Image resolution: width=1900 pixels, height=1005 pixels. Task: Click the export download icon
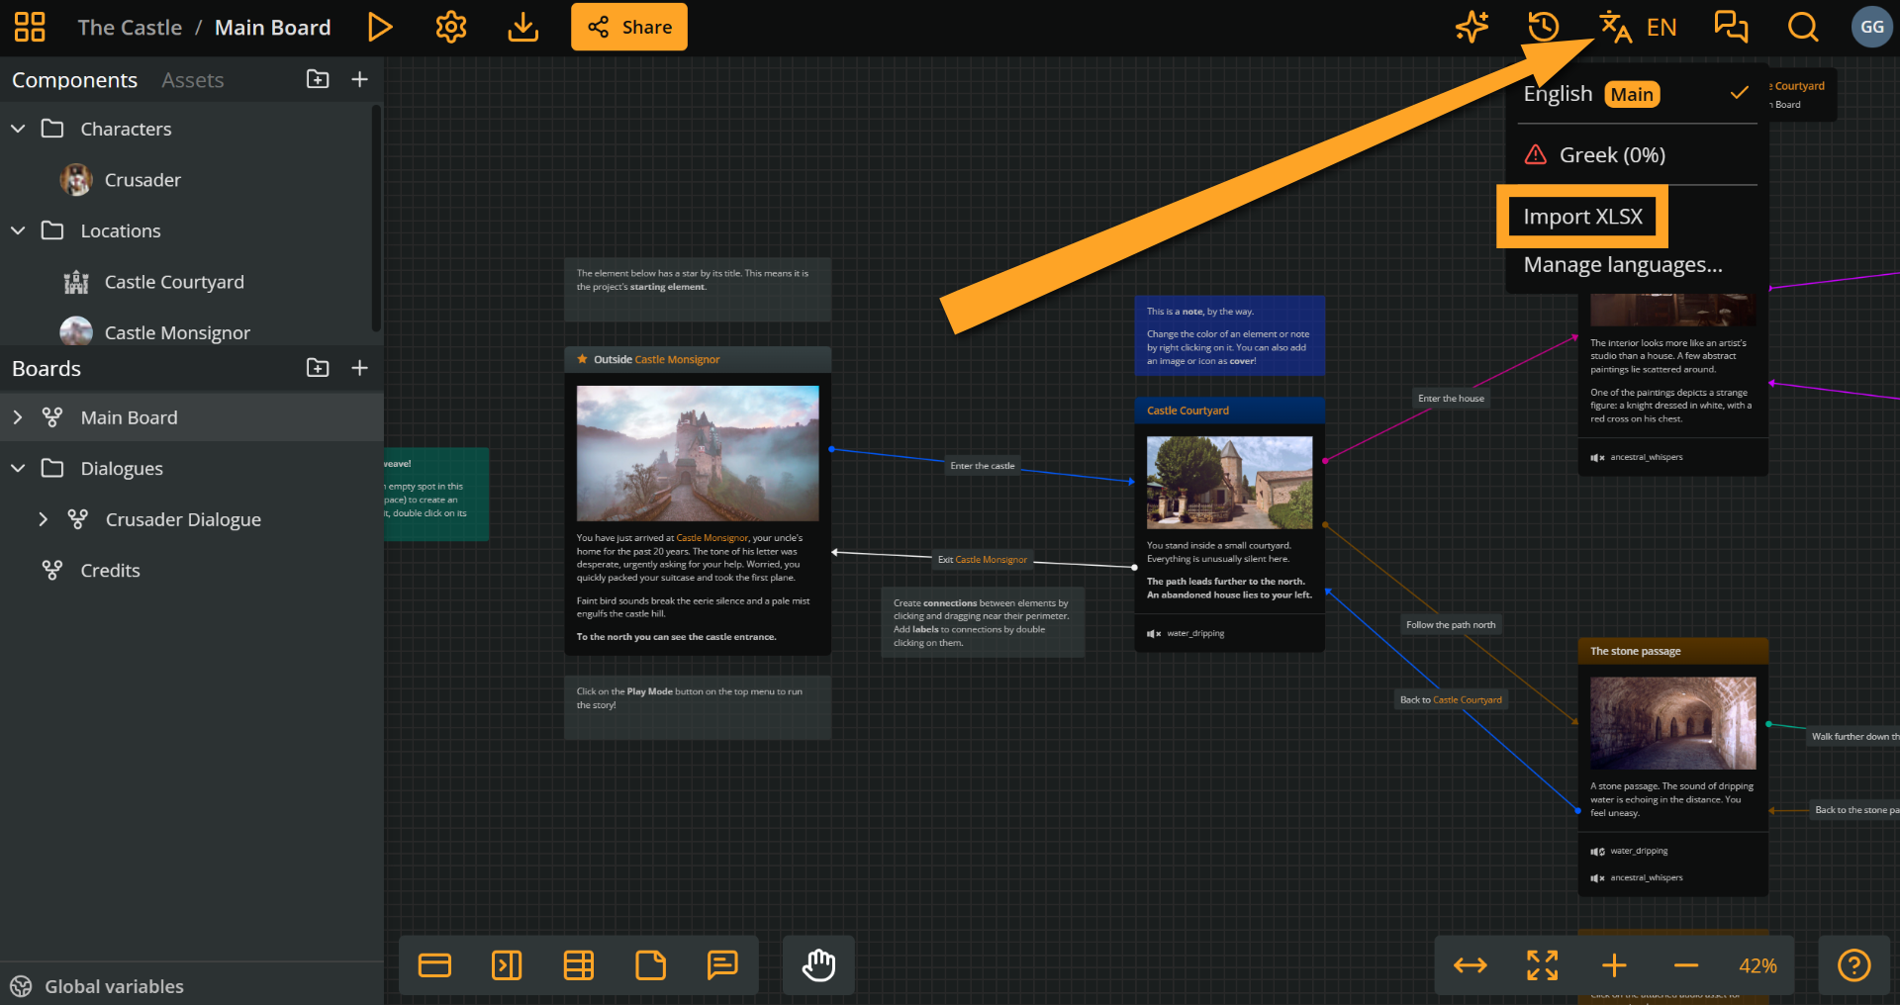point(522,27)
